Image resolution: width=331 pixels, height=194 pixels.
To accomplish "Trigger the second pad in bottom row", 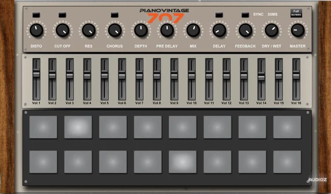I will (x=78, y=162).
